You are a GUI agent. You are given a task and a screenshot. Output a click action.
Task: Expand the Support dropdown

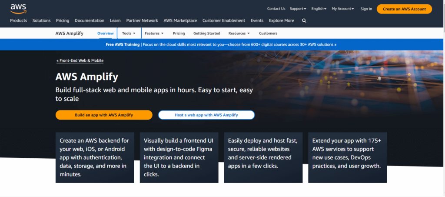coord(298,9)
